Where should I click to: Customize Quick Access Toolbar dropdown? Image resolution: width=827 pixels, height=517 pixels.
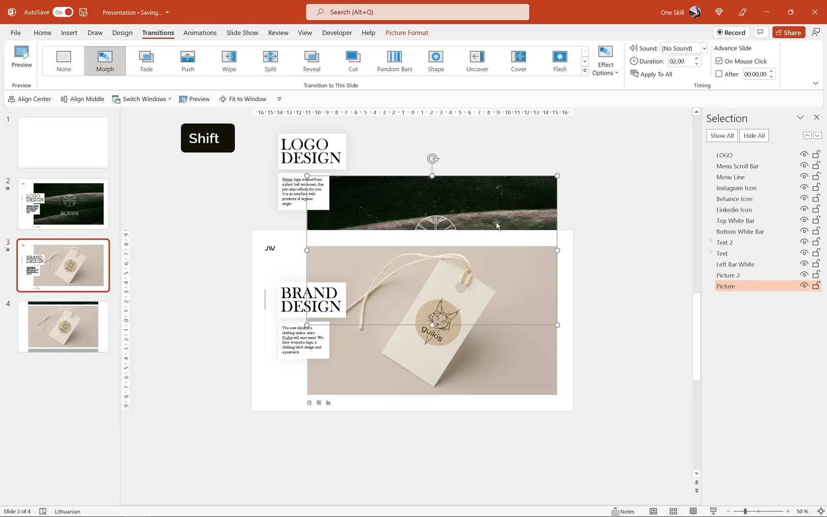click(279, 99)
